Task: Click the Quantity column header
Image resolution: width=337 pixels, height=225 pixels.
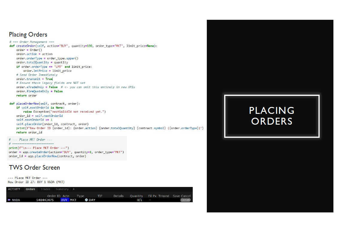Action: 136,196
